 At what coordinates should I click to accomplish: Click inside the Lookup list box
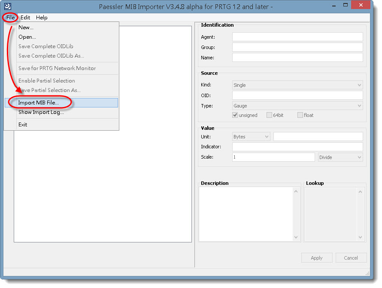pos(330,214)
